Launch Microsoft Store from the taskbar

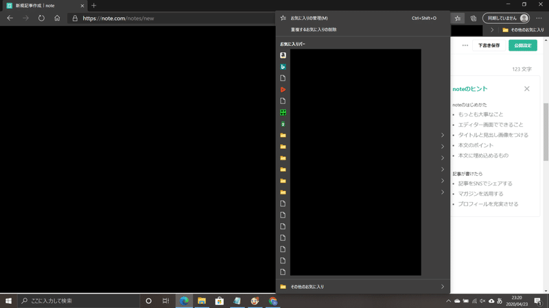(x=219, y=300)
